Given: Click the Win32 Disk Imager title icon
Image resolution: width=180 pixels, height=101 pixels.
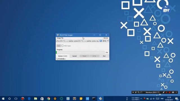Looking at the screenshot, I should pyautogui.click(x=58, y=35).
